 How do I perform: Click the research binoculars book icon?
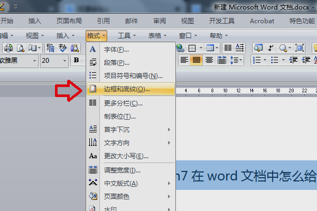coord(74,48)
